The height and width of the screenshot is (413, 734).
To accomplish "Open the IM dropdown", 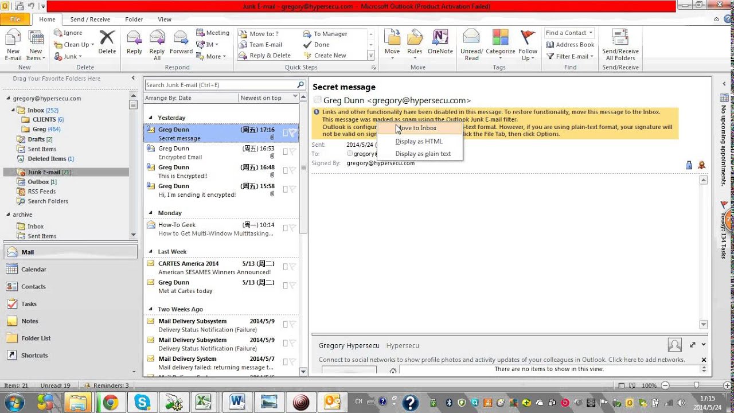I will pos(208,45).
